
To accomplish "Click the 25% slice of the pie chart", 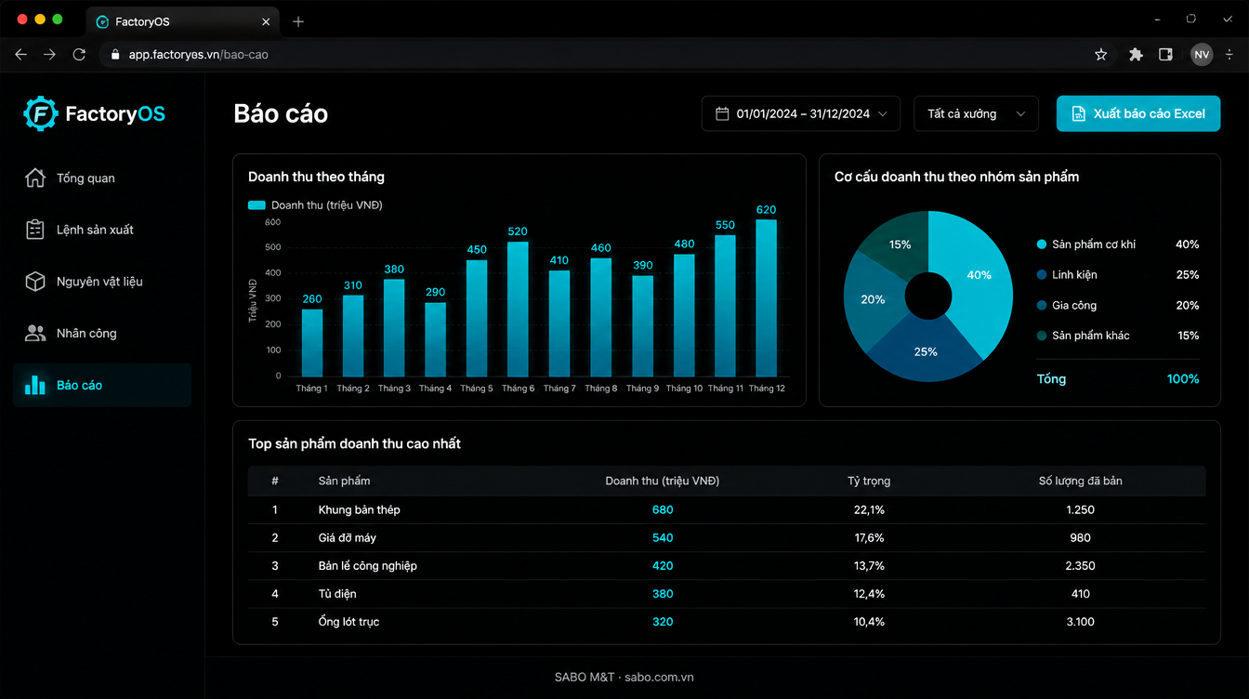I will click(926, 352).
